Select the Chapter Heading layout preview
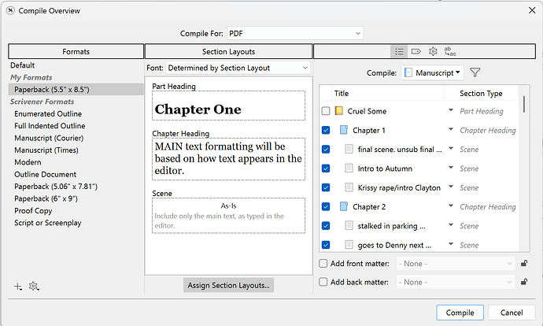The image size is (543, 326). 228,159
